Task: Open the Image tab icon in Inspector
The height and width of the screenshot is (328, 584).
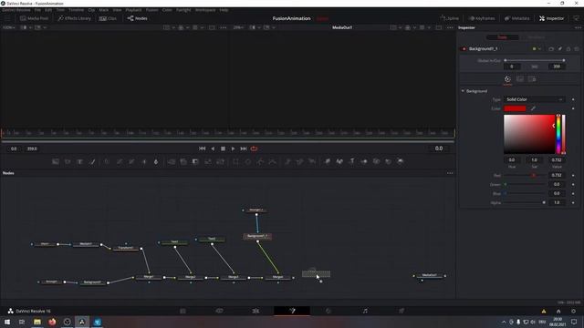Action: point(520,79)
